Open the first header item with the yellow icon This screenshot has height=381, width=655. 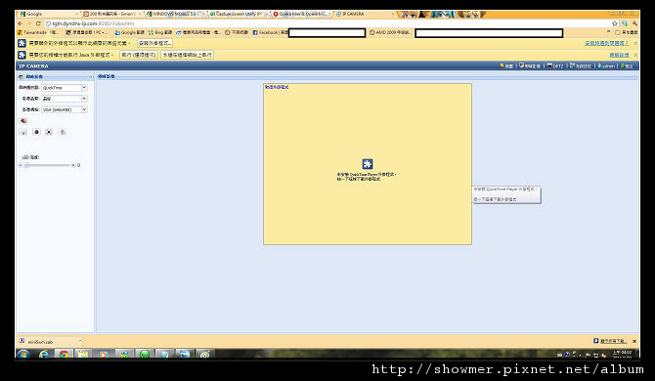pos(506,65)
